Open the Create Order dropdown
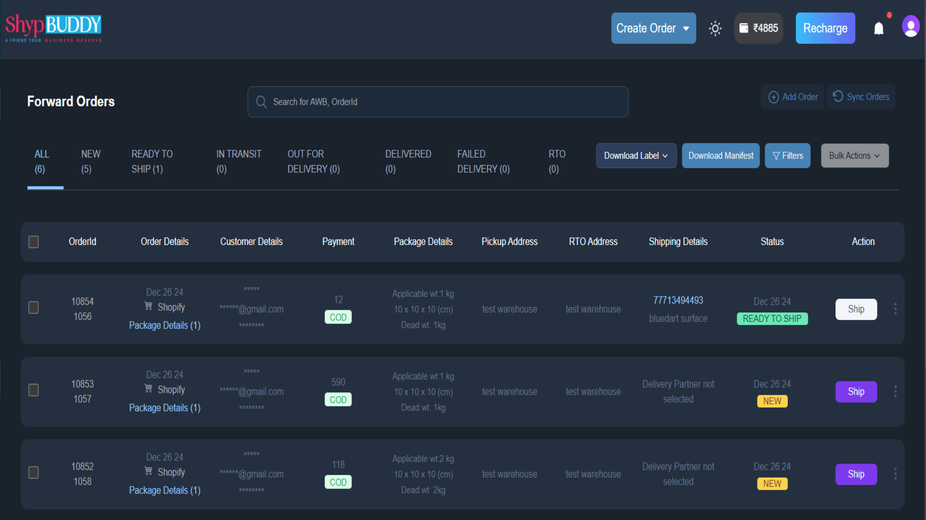Screen dimensions: 926x520 pos(653,28)
